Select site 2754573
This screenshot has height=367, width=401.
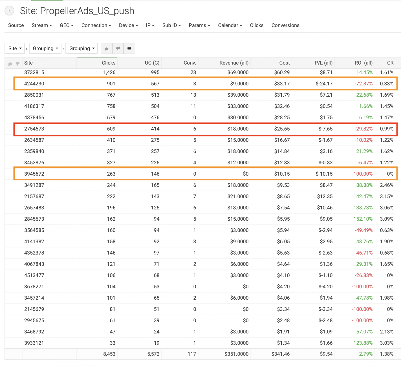click(x=34, y=129)
